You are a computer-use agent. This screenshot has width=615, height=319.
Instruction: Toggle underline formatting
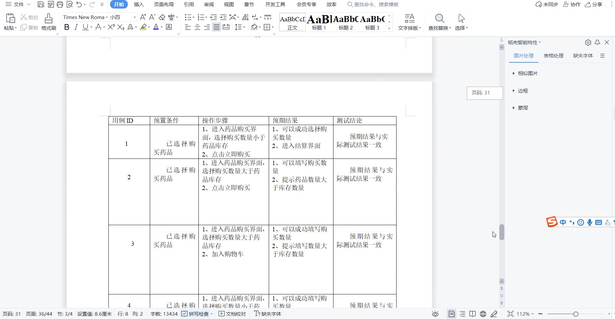[85, 27]
